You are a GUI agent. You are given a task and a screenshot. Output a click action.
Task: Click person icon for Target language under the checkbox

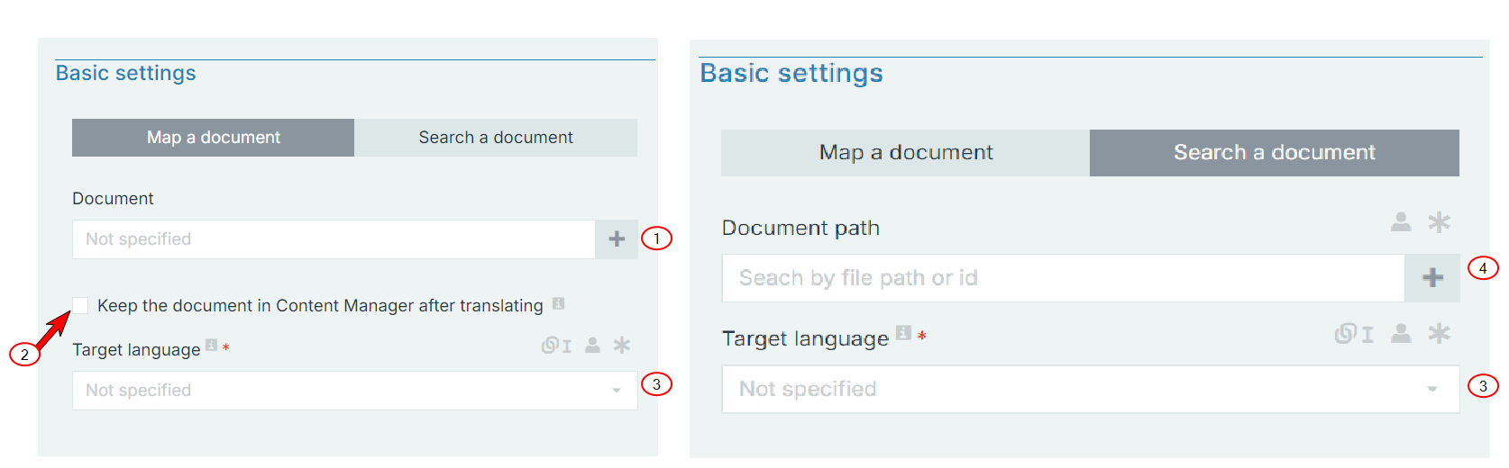592,346
